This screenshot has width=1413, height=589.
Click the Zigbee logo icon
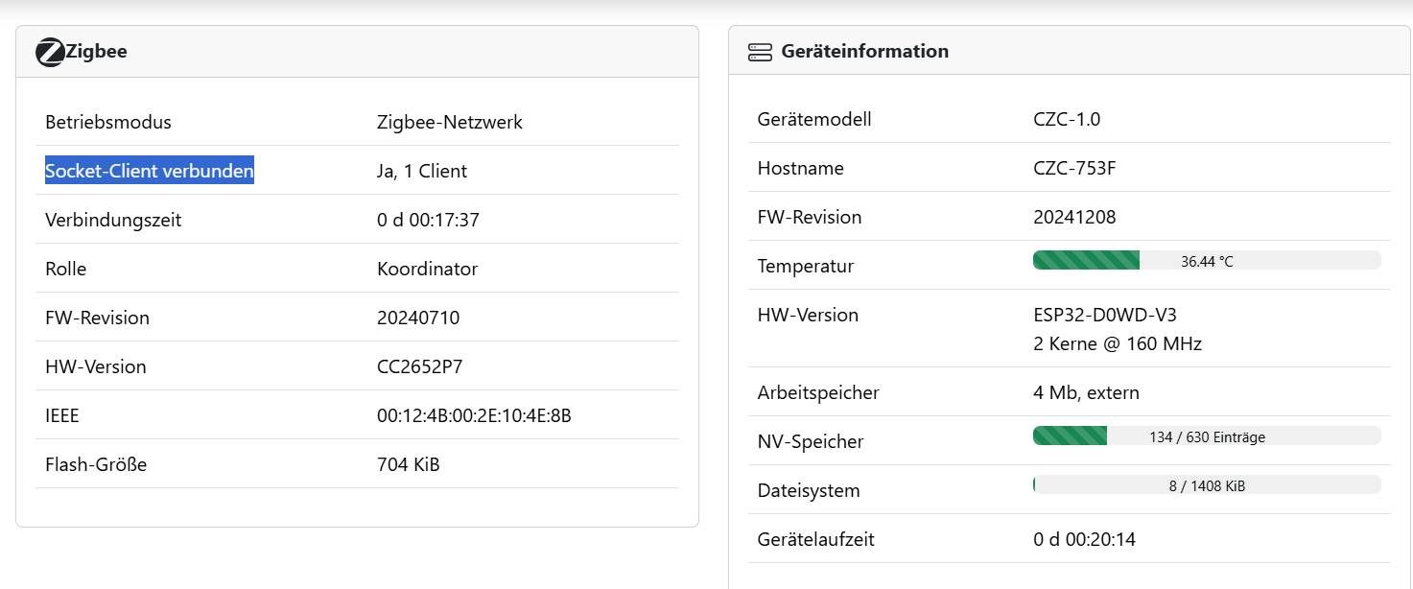pos(50,52)
